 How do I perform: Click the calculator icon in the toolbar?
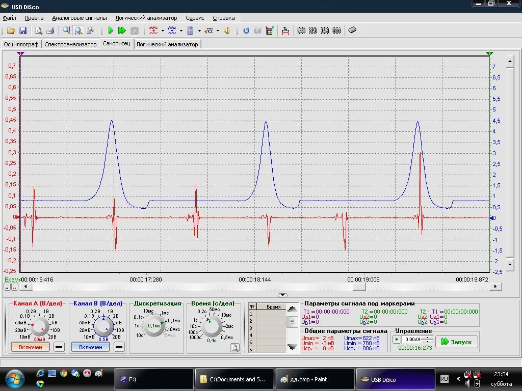190,31
